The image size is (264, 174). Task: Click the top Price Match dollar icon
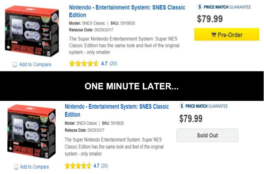[x=200, y=7]
